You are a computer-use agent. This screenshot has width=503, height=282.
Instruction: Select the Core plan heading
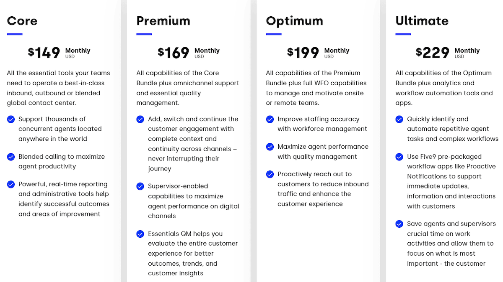pyautogui.click(x=22, y=21)
